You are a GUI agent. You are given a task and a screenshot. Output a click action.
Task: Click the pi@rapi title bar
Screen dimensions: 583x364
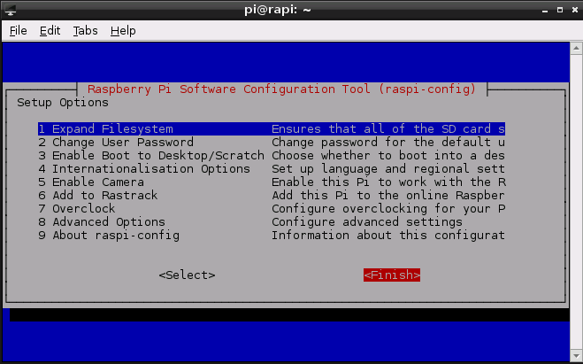pos(291,10)
